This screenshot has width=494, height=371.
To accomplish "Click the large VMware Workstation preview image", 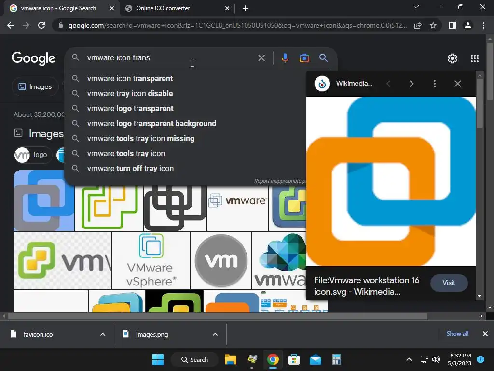I will (x=391, y=182).
